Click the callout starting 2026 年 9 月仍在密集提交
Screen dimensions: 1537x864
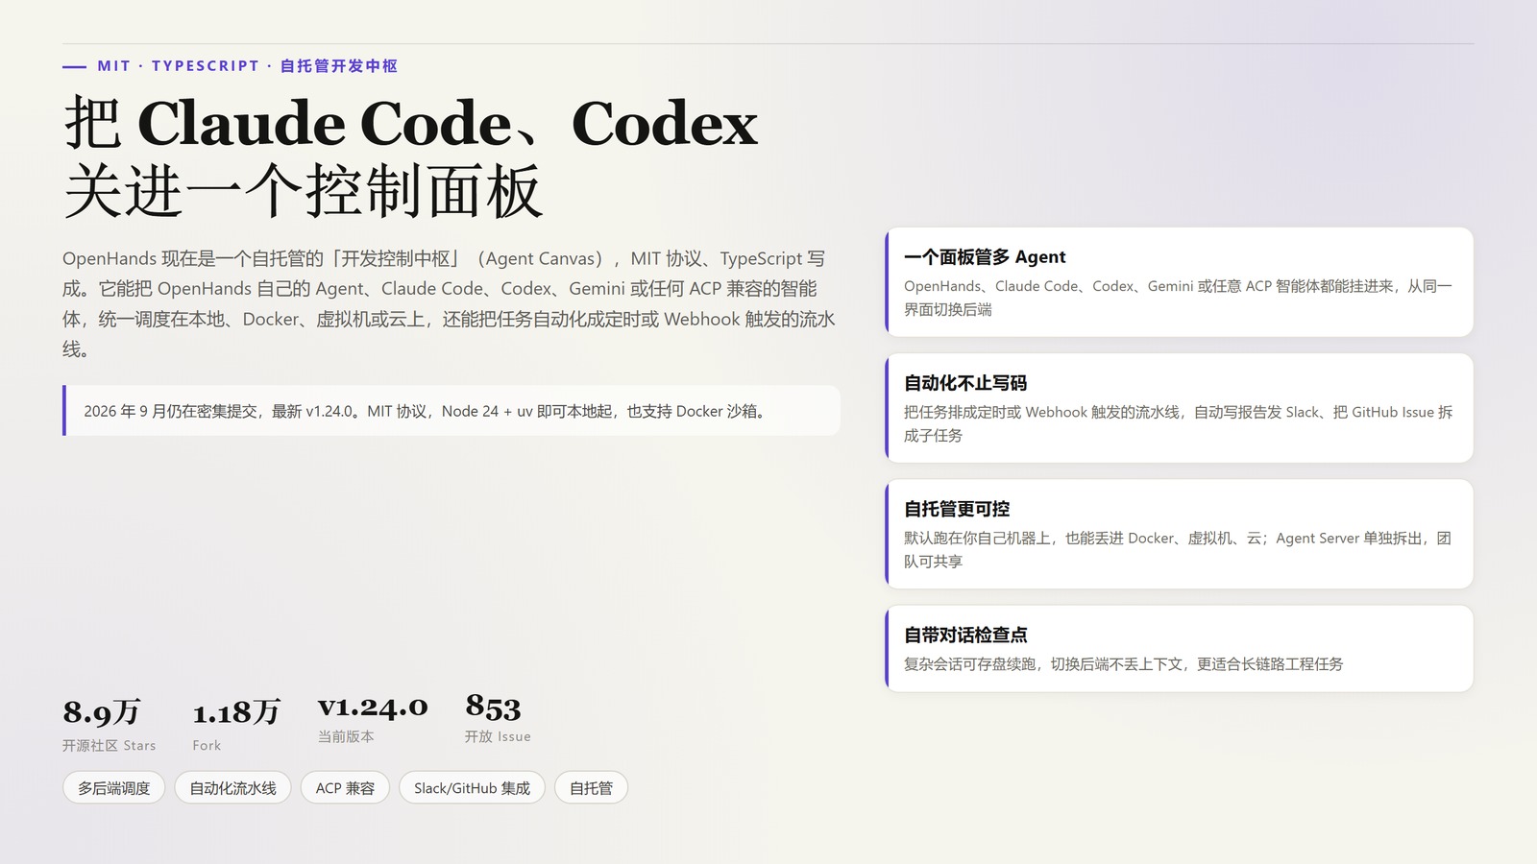[451, 411]
